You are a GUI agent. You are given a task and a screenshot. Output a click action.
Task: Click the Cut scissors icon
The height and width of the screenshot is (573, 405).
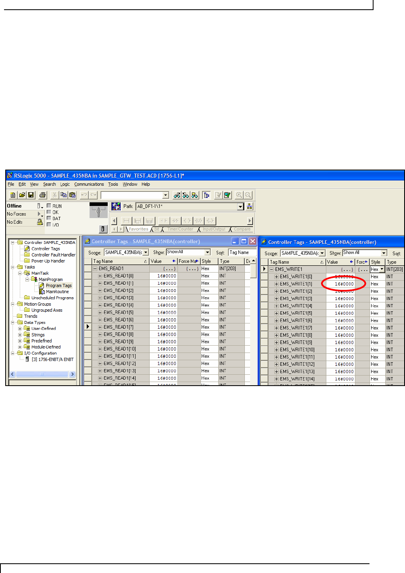click(54, 195)
